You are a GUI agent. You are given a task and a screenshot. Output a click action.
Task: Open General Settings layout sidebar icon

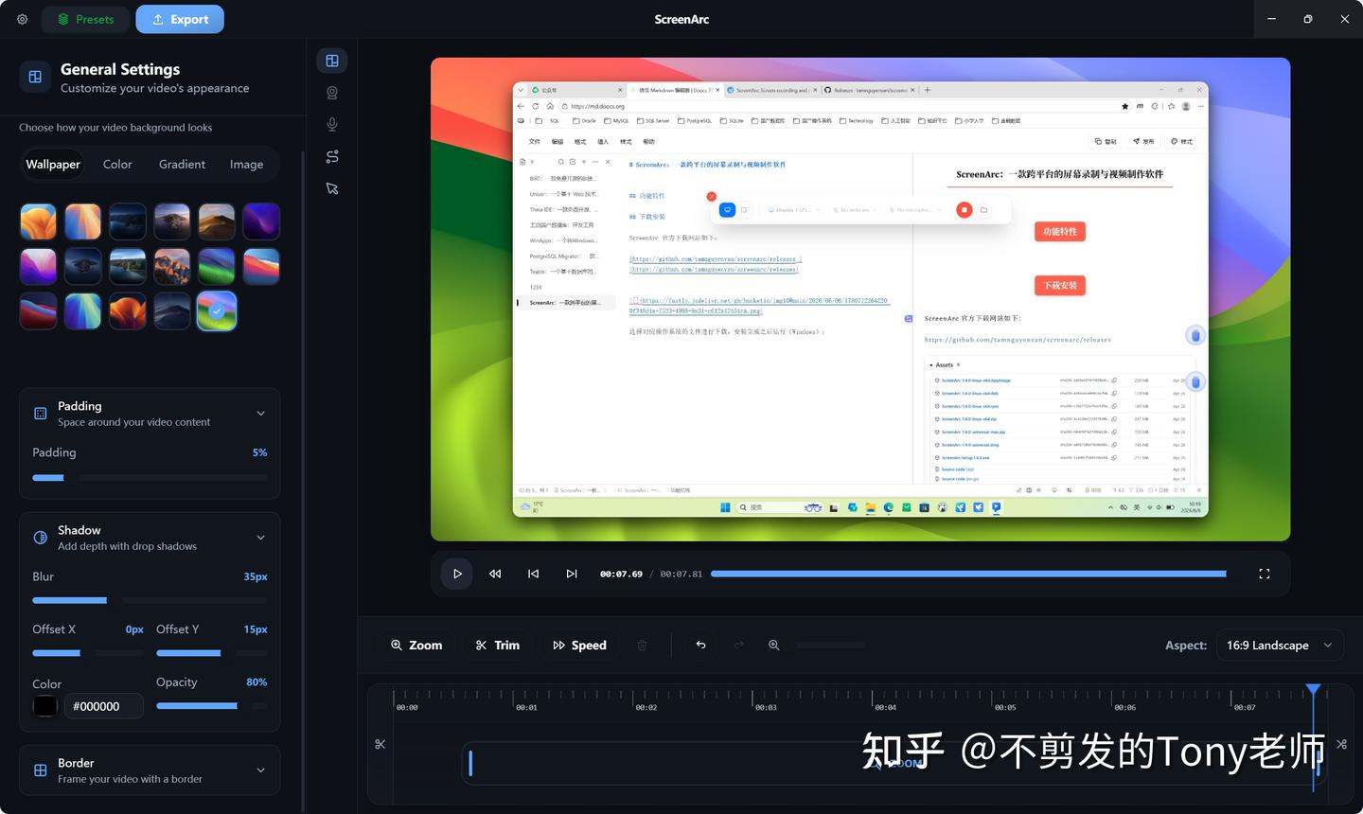(x=332, y=61)
